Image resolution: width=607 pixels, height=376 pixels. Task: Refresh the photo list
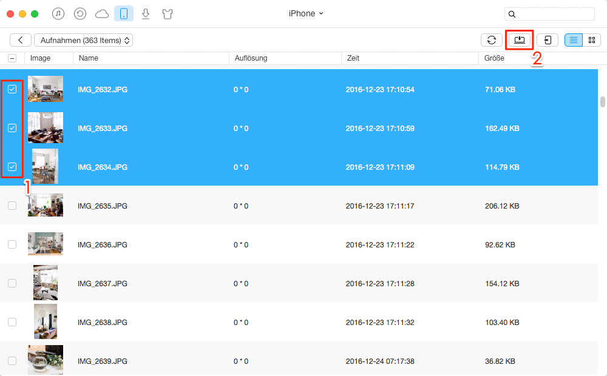pos(492,40)
